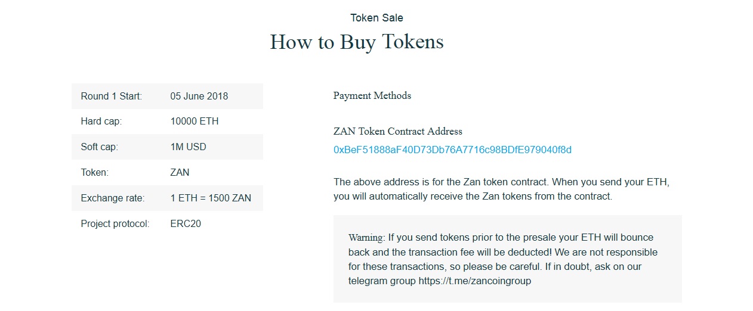The width and height of the screenshot is (753, 311).
Task: Select the "10000 ETH" hard cap value
Action: coord(195,122)
